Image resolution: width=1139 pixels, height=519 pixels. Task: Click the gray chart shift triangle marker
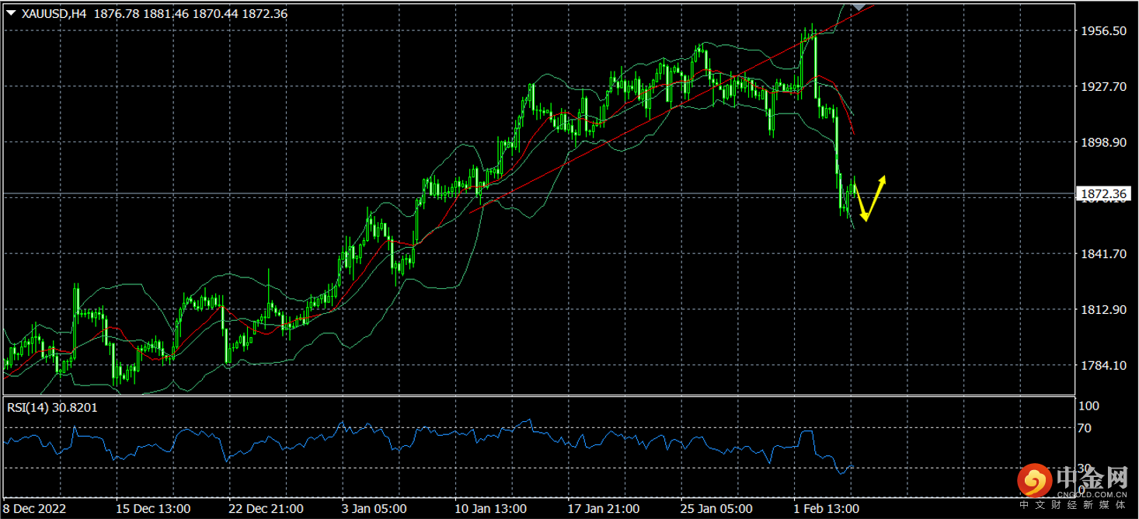pos(857,6)
